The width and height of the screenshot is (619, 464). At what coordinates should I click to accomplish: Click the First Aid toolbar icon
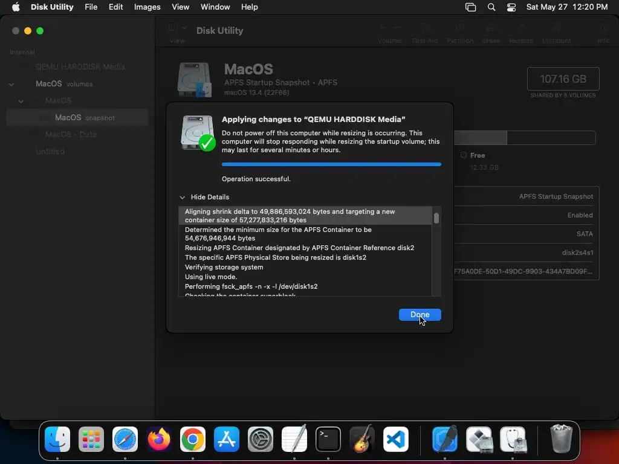pos(425,27)
